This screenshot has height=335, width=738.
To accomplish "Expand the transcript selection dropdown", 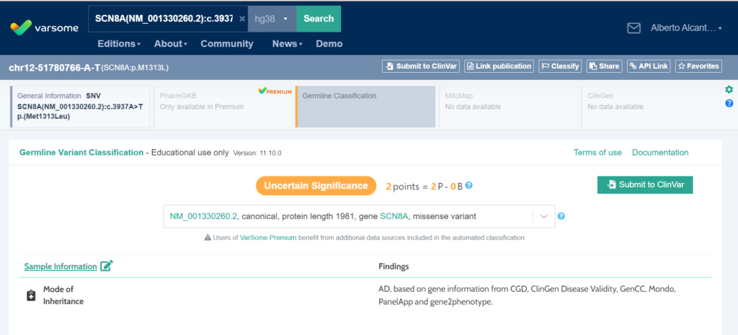I will point(543,216).
